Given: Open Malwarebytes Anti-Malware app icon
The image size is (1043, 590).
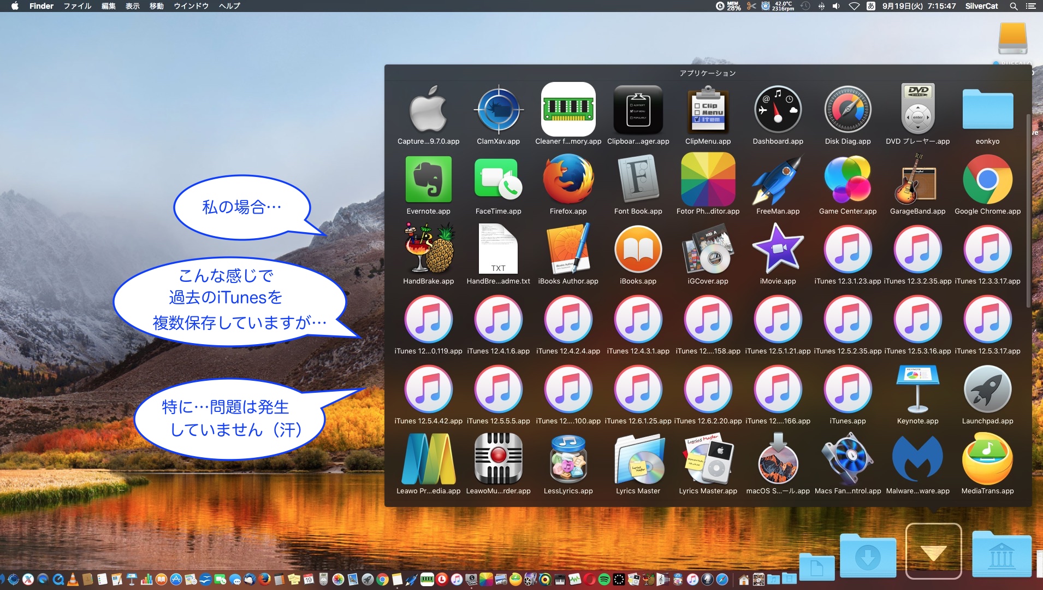Looking at the screenshot, I should (917, 459).
